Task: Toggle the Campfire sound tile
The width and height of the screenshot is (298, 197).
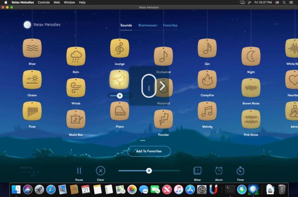Action: 207,79
